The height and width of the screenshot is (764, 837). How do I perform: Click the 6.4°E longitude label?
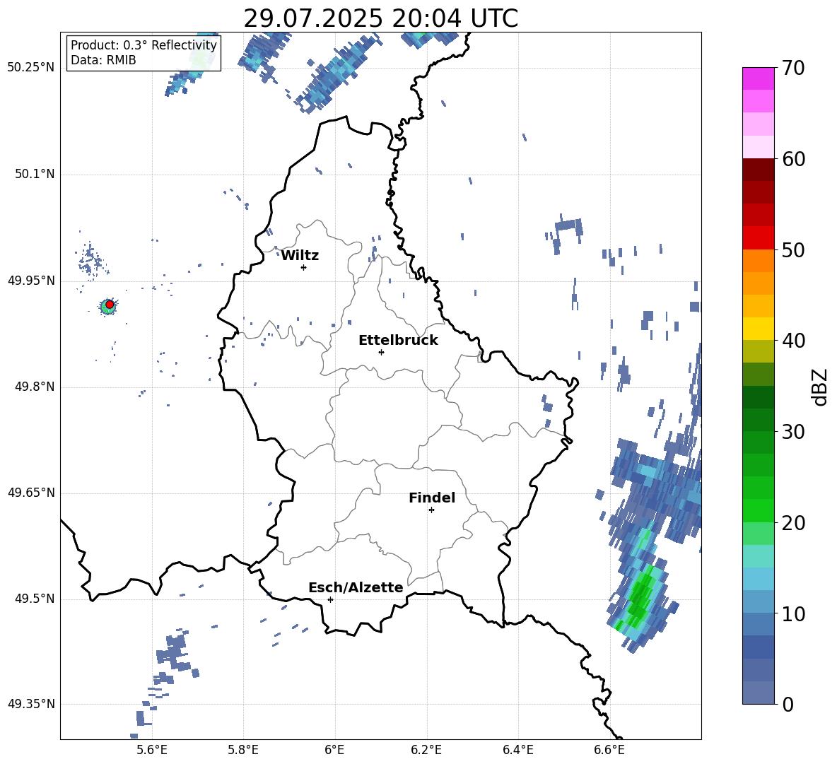click(x=518, y=750)
